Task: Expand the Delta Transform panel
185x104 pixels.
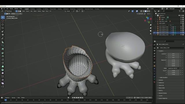Action: point(163,77)
